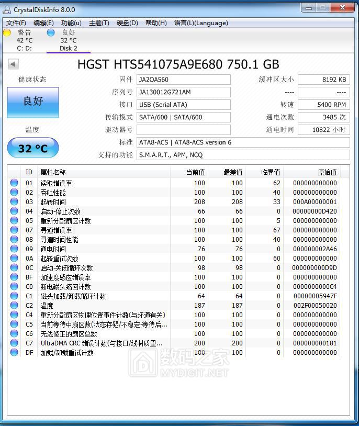Open the 帮助(H) menu

pyautogui.click(x=156, y=23)
